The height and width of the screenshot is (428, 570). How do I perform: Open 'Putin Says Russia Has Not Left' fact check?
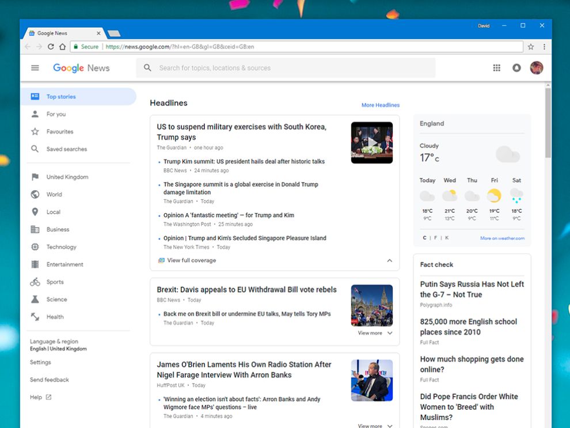pyautogui.click(x=472, y=289)
